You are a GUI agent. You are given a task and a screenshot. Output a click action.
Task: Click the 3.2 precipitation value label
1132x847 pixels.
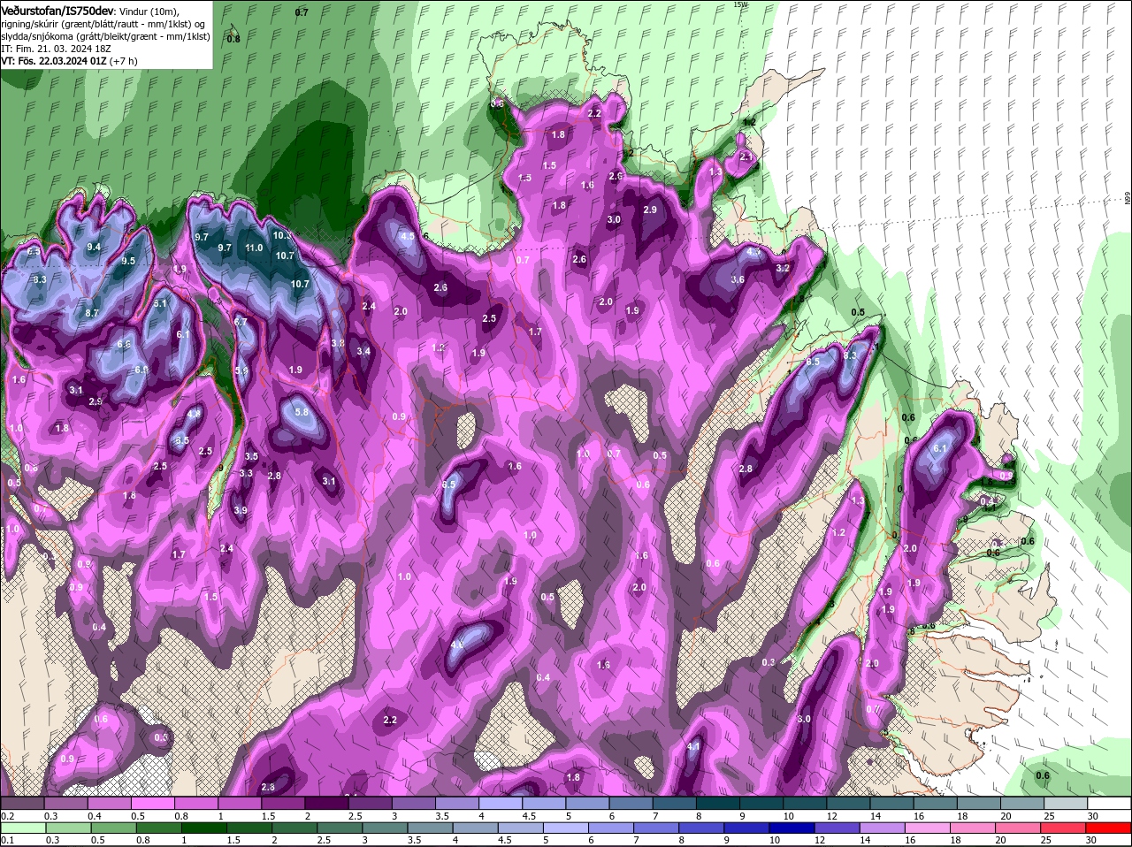[783, 268]
